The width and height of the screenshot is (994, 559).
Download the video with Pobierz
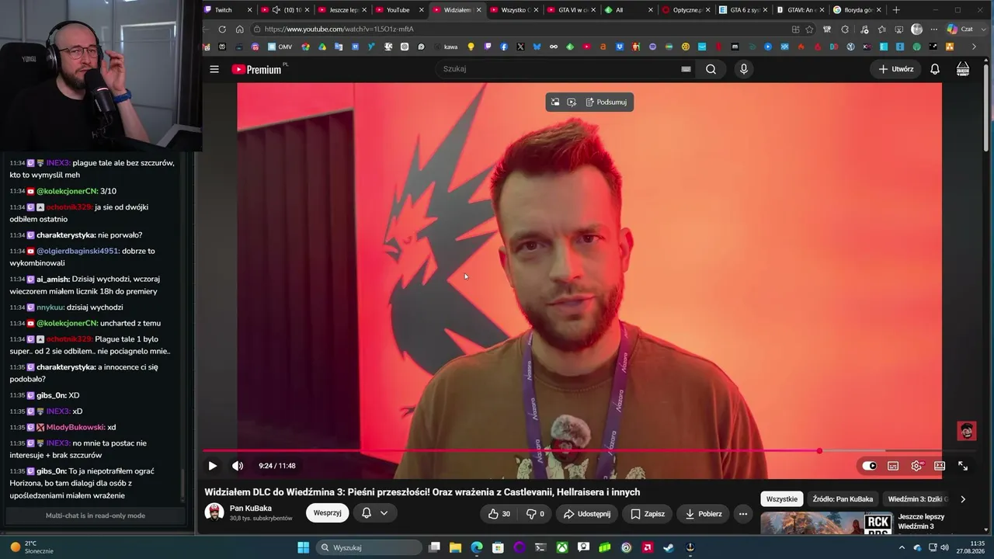click(703, 514)
